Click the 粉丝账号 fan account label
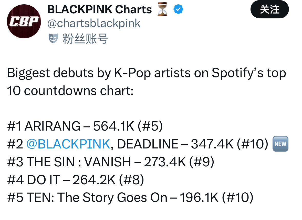Image resolution: width=302 pixels, height=220 pixels. [85, 39]
